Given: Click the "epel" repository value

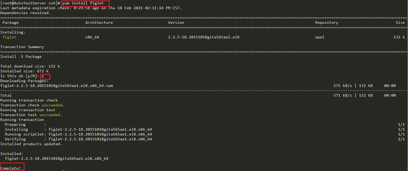Looking at the screenshot, I should coord(320,37).
